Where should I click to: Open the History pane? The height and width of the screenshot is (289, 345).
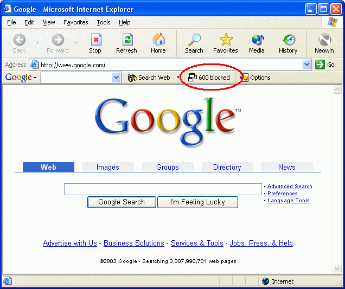tap(288, 43)
